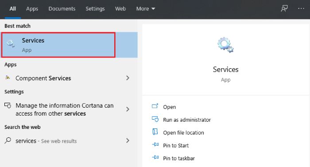Select the Settings filter tab
Screen dimensions: 310x167
coord(95,9)
